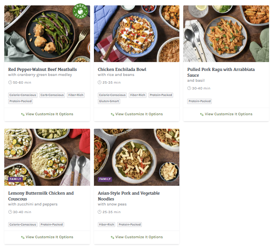271x249 pixels.
Task: View Customize It Options for Lemony Buttermilk Chicken
Action: click(47, 237)
